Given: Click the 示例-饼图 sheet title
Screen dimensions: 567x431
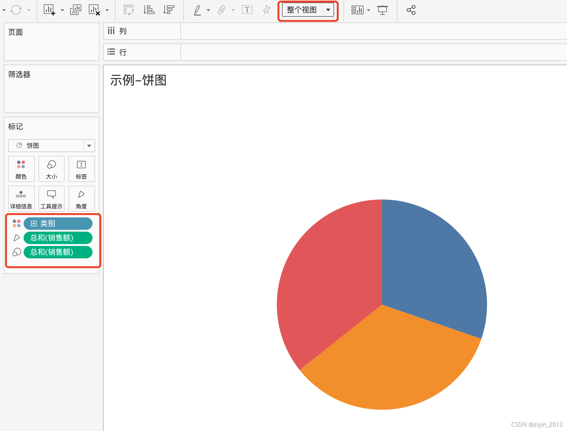Looking at the screenshot, I should [x=138, y=80].
